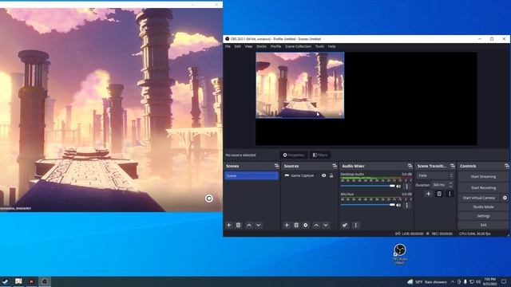511x287 pixels.
Task: Mute Mic/Aux speaker icon
Action: [x=398, y=205]
